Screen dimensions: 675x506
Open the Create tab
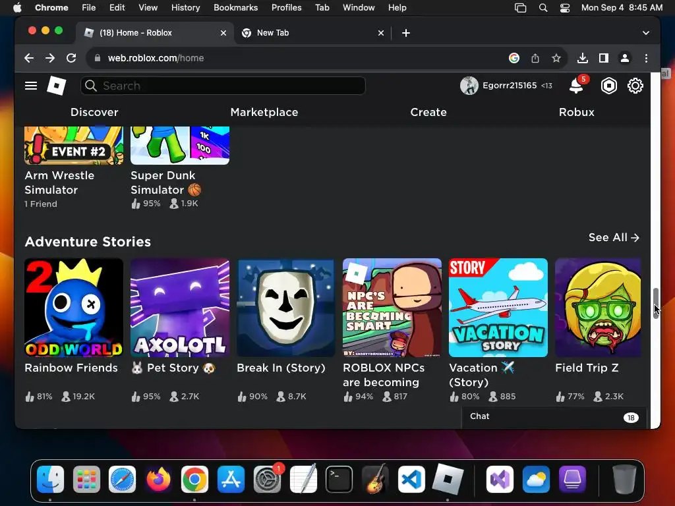pos(428,112)
